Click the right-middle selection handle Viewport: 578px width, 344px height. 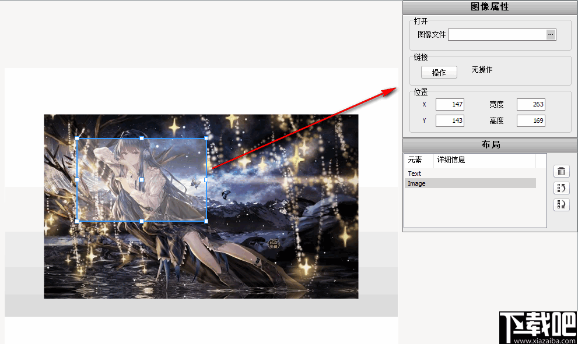[206, 180]
